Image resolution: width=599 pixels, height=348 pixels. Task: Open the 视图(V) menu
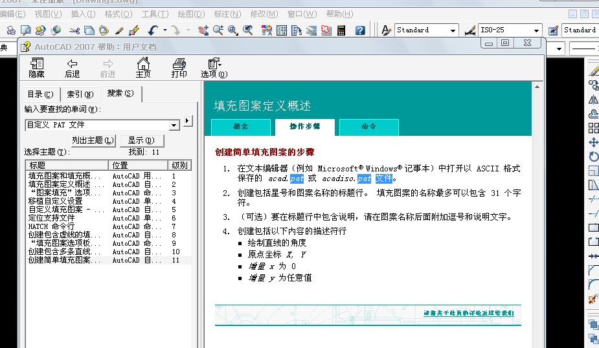point(48,14)
